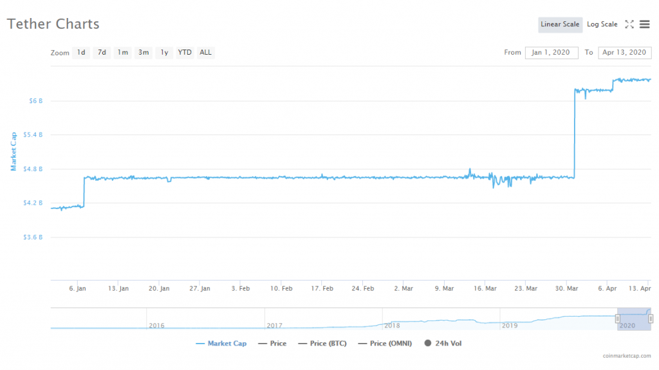Toggle Market Cap series in legend

(221, 344)
